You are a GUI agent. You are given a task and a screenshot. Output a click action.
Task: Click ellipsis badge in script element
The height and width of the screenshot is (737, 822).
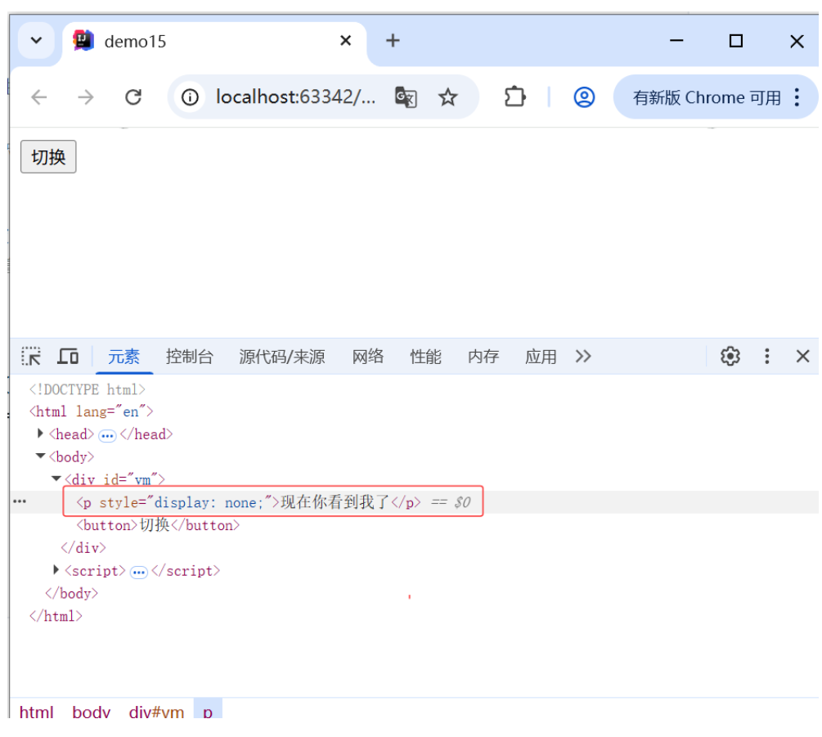139,572
